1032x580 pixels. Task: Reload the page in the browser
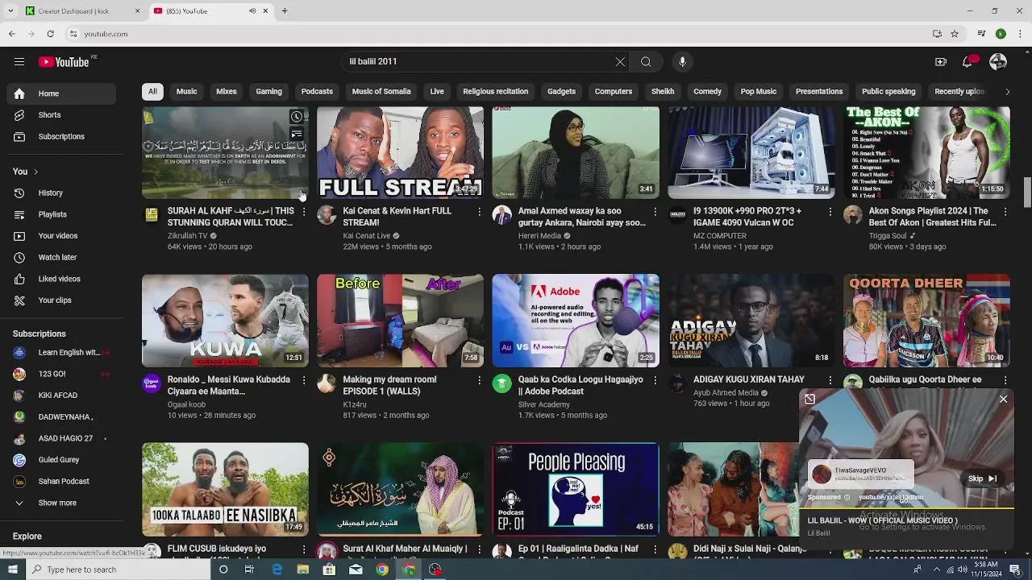(x=50, y=34)
